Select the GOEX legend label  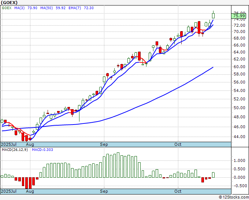click(7, 8)
